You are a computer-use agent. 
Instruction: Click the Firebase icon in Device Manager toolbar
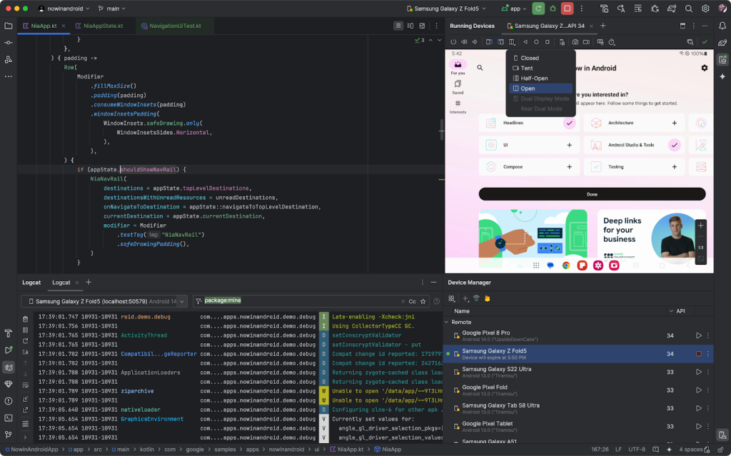click(x=488, y=298)
